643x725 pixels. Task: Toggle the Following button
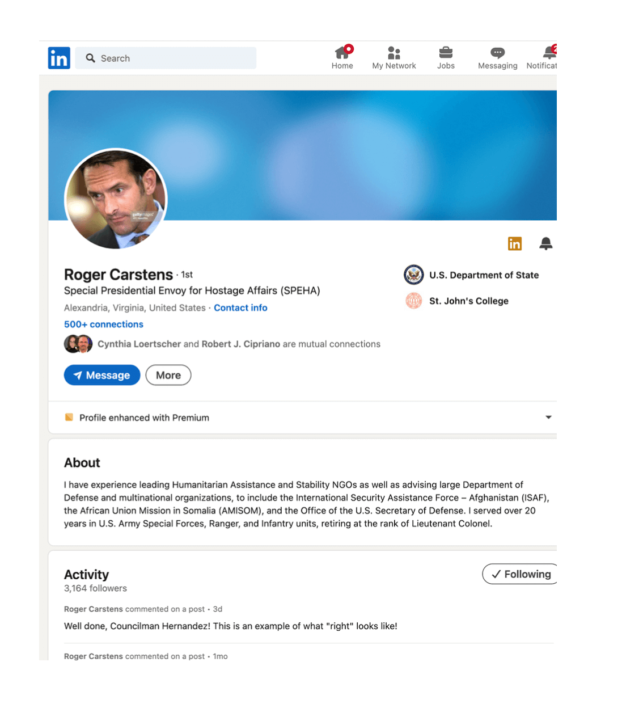520,574
